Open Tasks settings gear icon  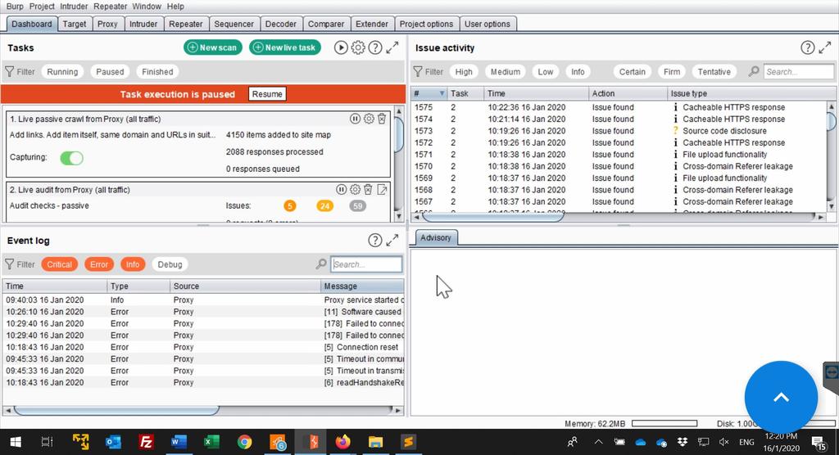pos(358,47)
